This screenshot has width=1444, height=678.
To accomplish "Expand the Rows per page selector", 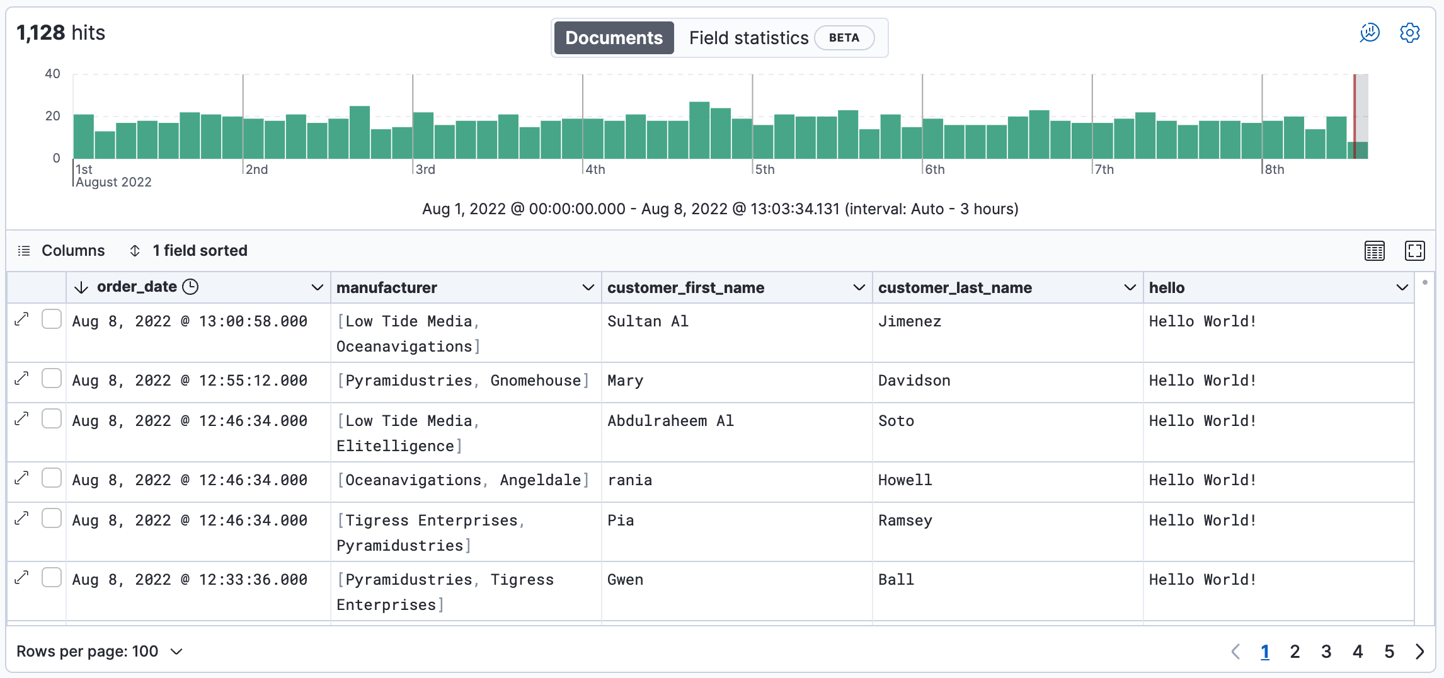I will click(98, 651).
